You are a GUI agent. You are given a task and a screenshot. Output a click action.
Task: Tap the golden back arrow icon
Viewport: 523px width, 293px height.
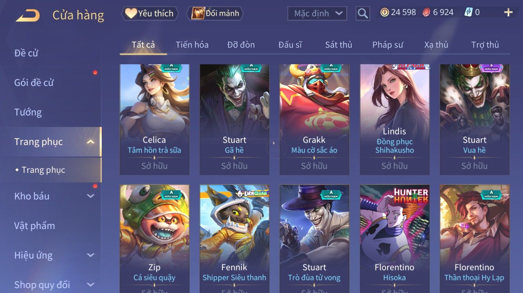coord(28,15)
